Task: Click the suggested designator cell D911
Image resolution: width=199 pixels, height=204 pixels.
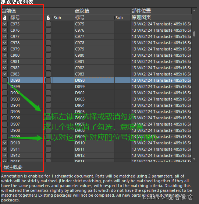Action: click(95, 149)
